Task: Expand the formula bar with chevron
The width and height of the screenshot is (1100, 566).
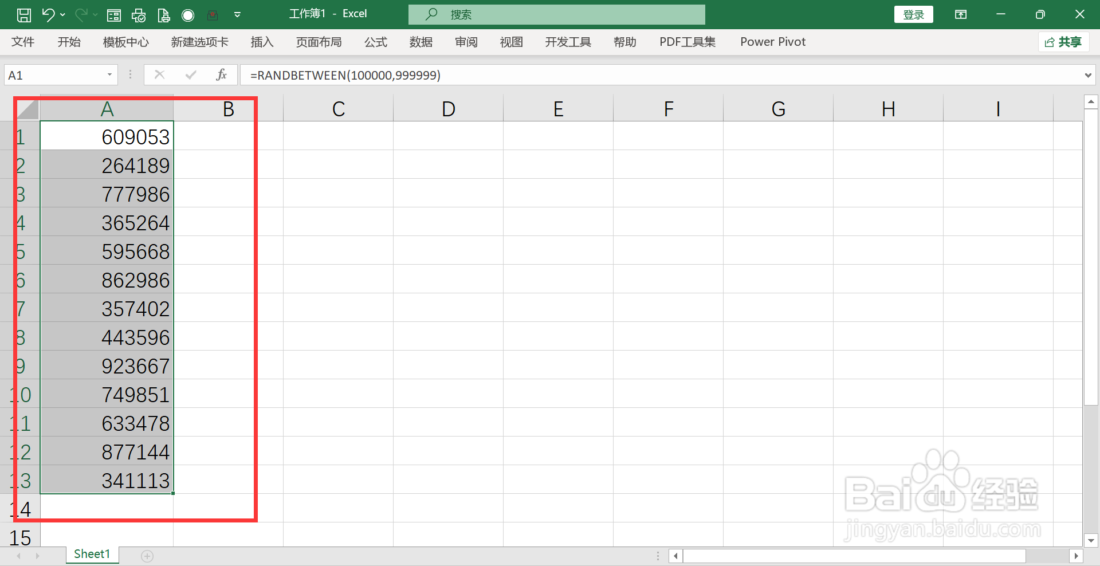Action: (x=1087, y=74)
